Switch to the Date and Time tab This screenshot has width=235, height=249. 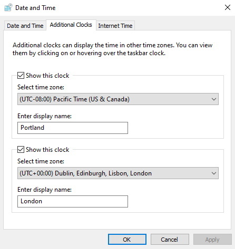click(25, 26)
